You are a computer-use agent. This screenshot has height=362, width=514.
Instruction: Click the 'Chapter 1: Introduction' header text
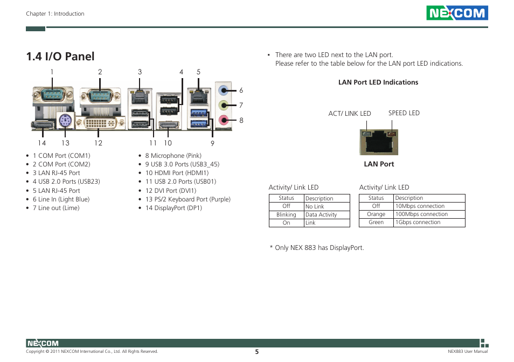(55, 14)
